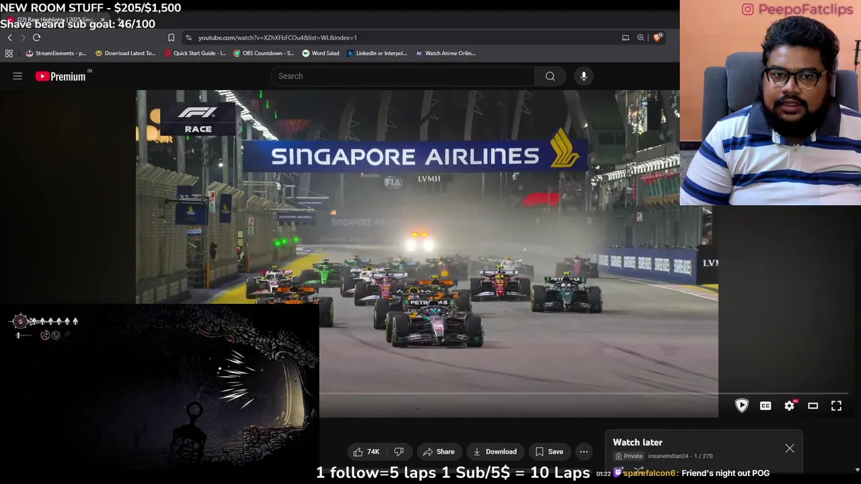The image size is (861, 484).
Task: Open the zoom magnifier in address bar
Action: pos(641,38)
